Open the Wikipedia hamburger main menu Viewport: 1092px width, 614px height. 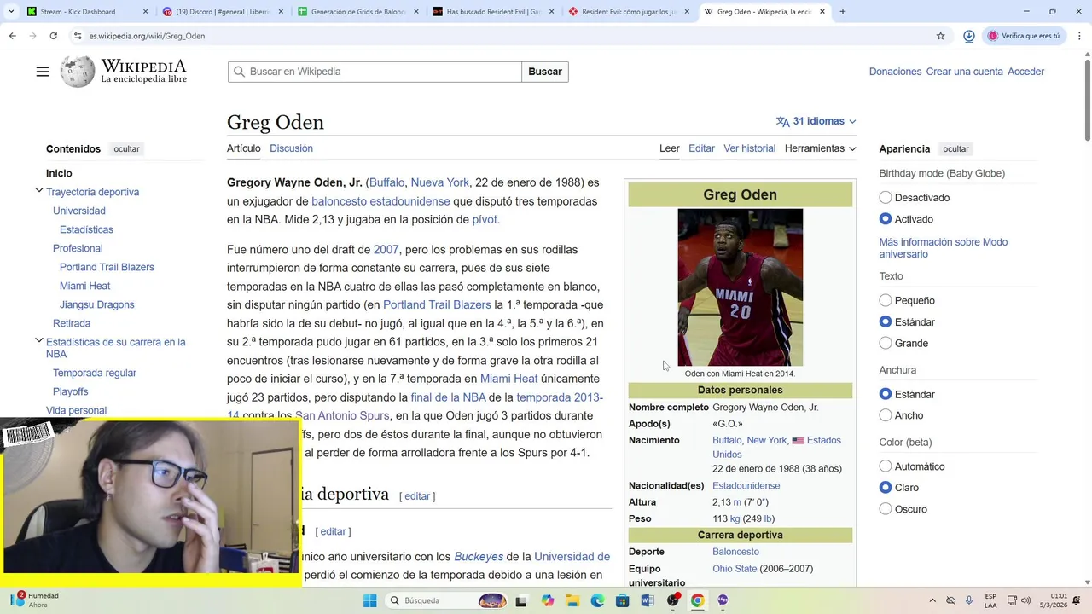(43, 72)
